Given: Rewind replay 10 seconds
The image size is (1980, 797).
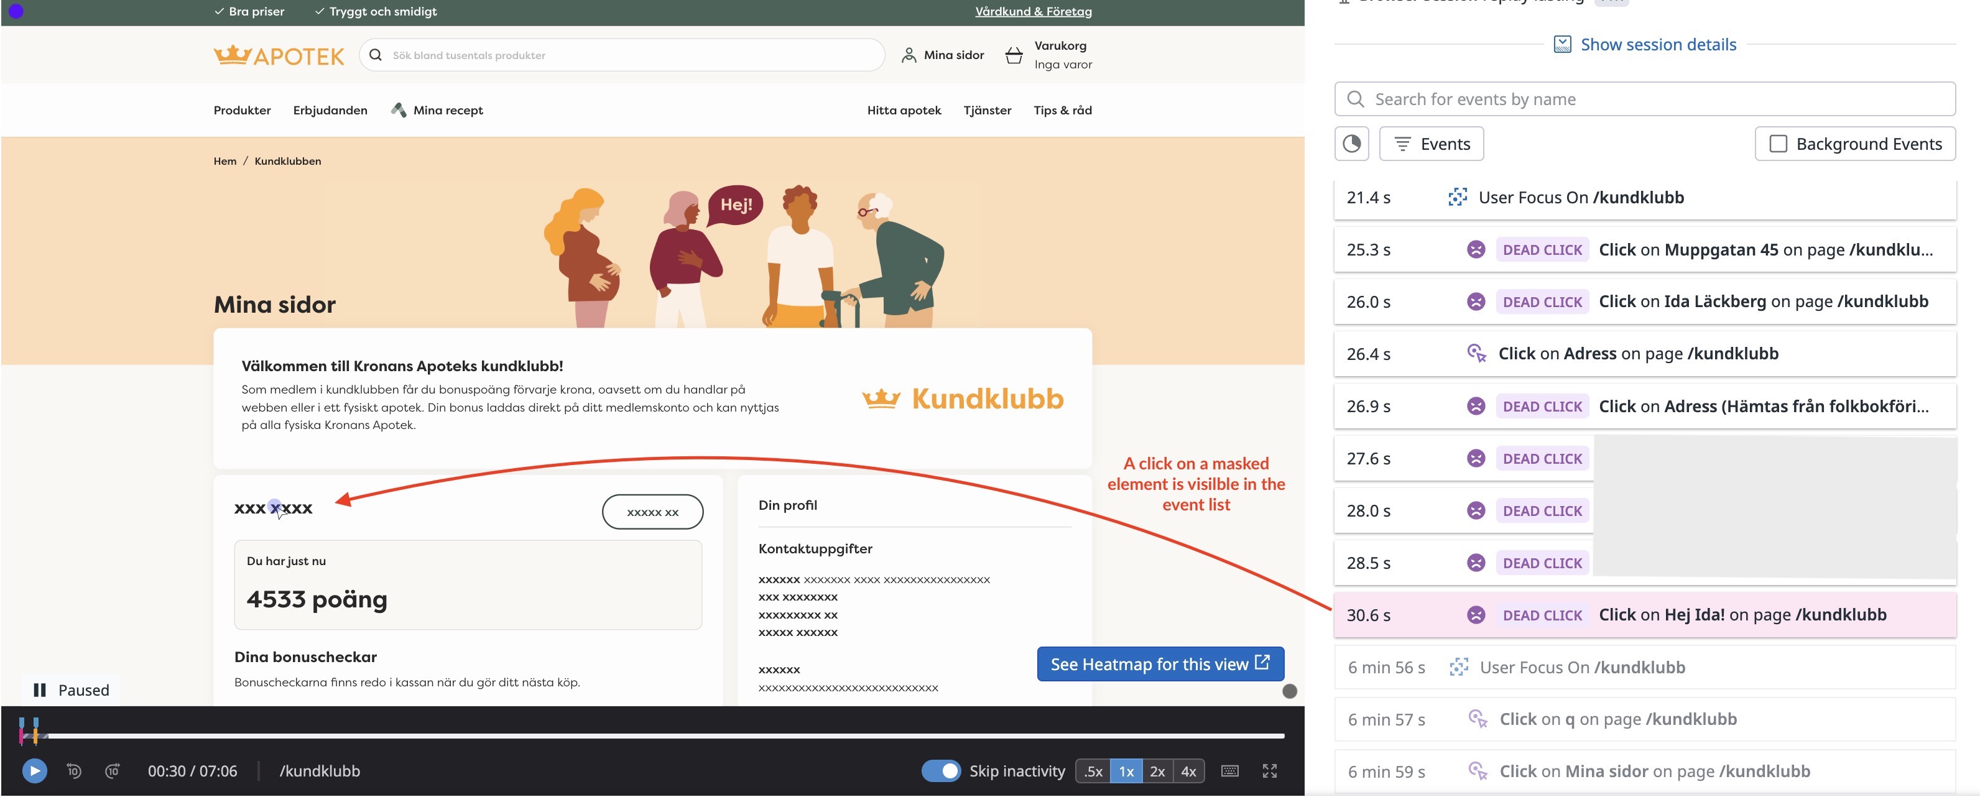Looking at the screenshot, I should 74,771.
